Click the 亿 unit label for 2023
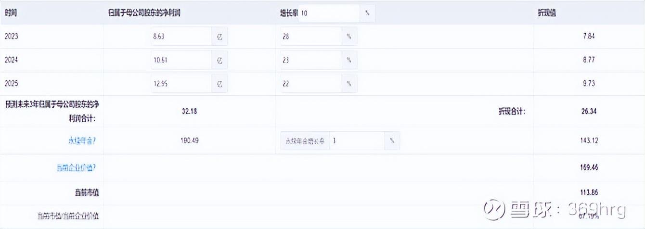The height and width of the screenshot is (229, 645). [219, 37]
